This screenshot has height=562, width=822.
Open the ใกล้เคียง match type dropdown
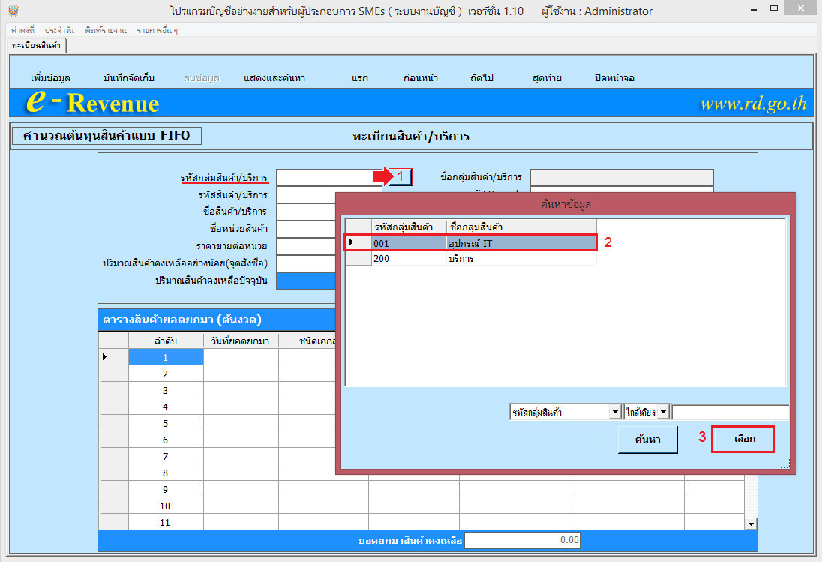(x=663, y=412)
